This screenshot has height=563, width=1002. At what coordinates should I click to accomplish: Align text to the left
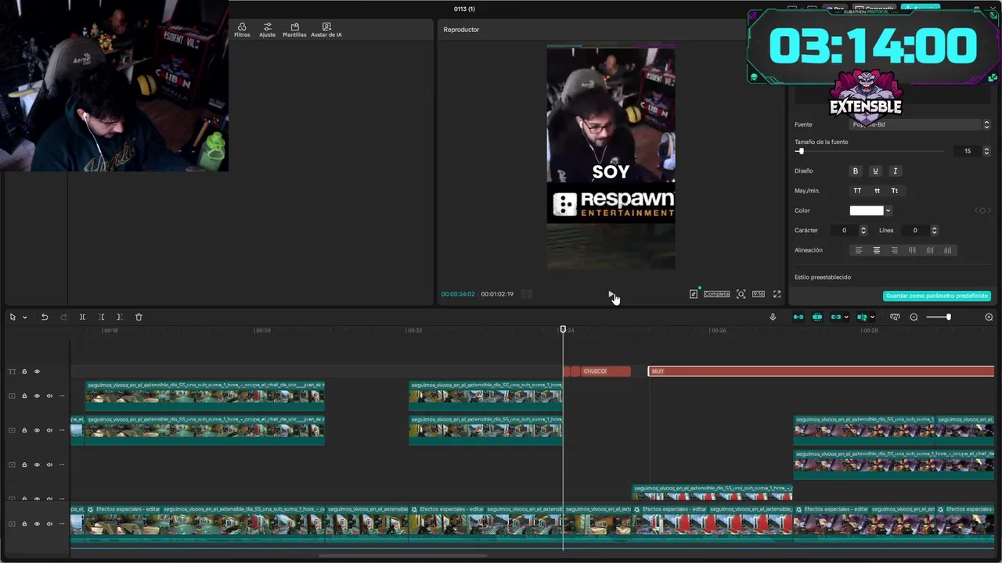point(859,250)
